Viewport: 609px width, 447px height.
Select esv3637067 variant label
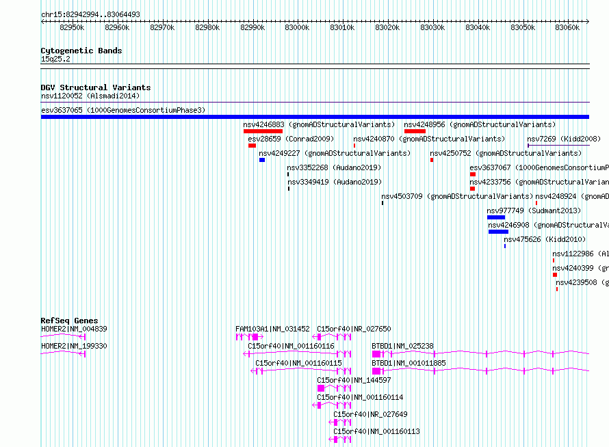click(x=539, y=167)
